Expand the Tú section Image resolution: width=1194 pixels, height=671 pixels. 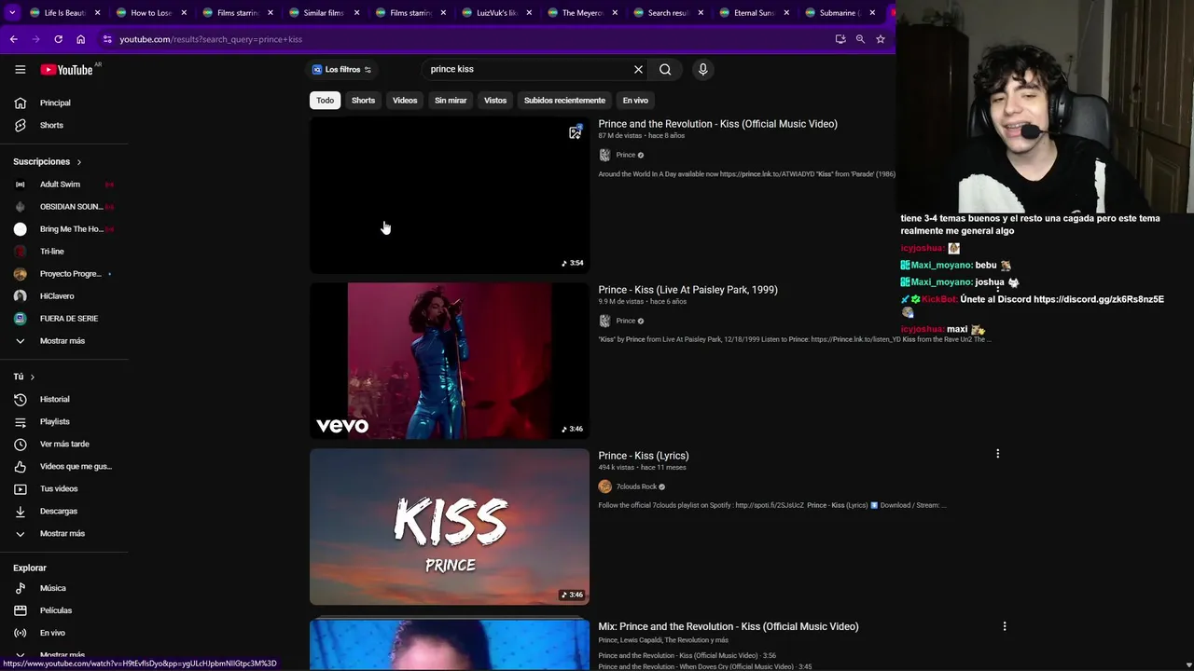tap(23, 377)
